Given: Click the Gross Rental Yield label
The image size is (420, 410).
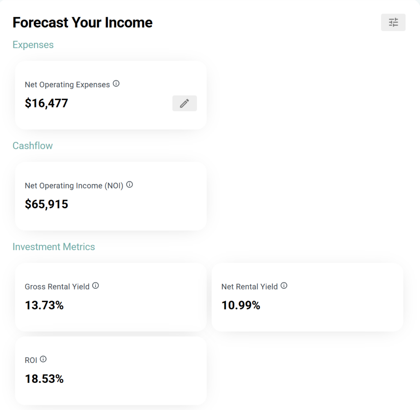Looking at the screenshot, I should click(x=57, y=287).
